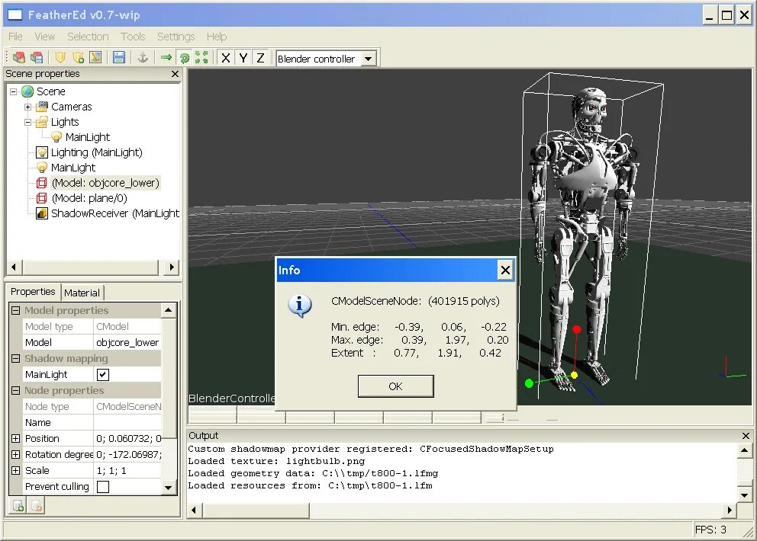Click the red cube icon of plane/0

[42, 198]
